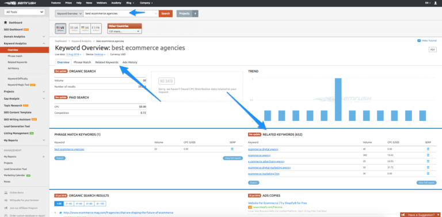Open SERP icon for ecommerce digital agency
This screenshot has height=217, width=442.
428,149
